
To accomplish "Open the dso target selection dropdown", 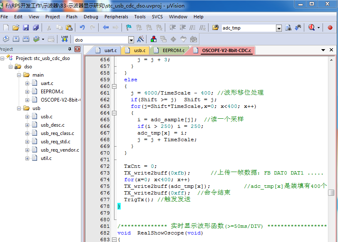I will pyautogui.click(x=131, y=40).
